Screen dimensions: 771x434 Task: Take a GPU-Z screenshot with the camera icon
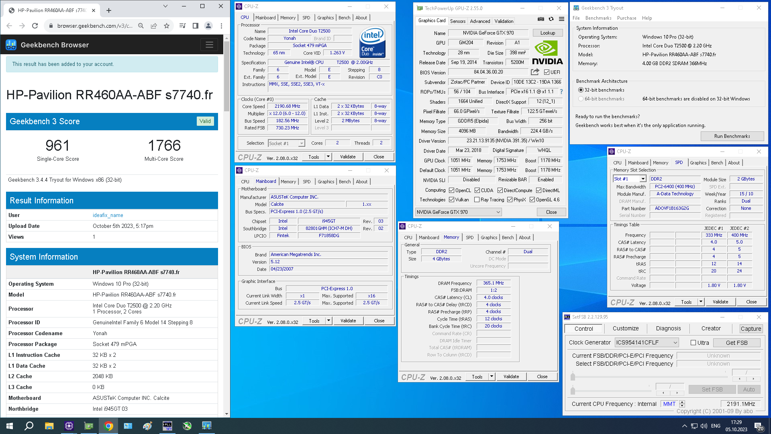[541, 19]
